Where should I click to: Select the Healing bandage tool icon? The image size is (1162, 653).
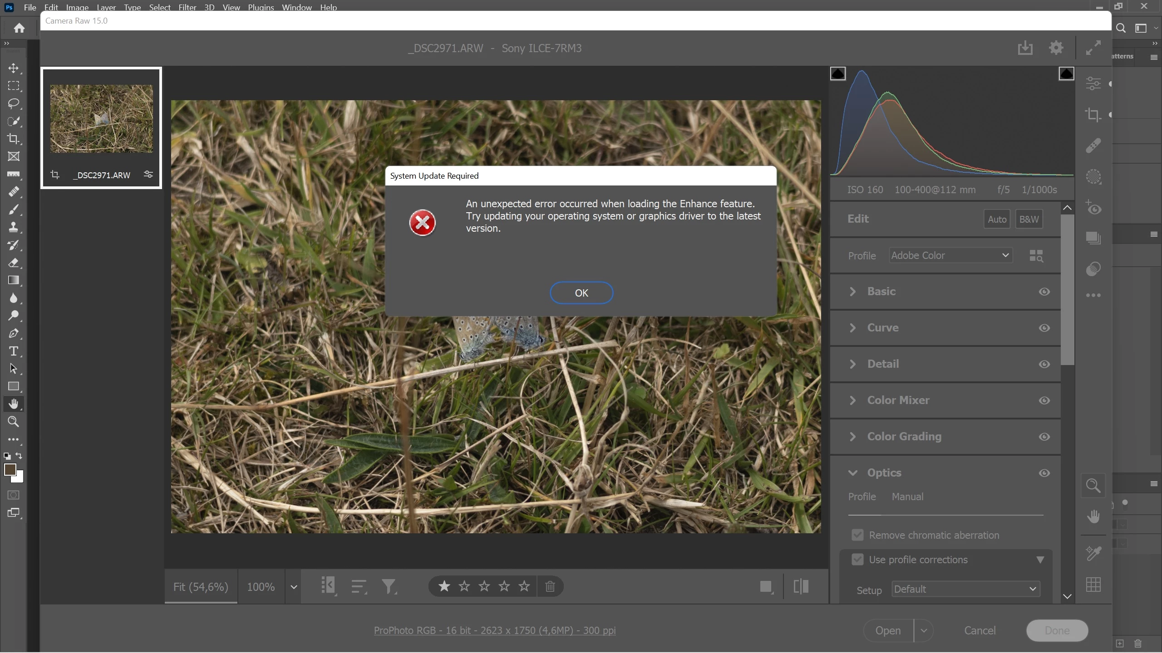(x=1093, y=146)
